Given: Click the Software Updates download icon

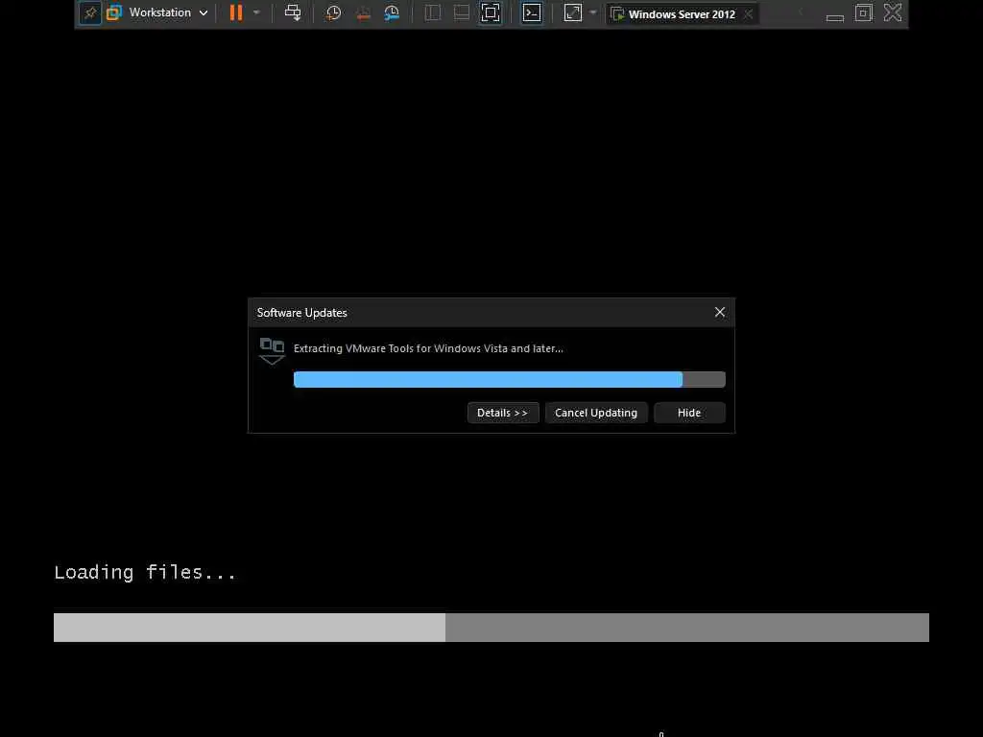Looking at the screenshot, I should click(x=272, y=351).
